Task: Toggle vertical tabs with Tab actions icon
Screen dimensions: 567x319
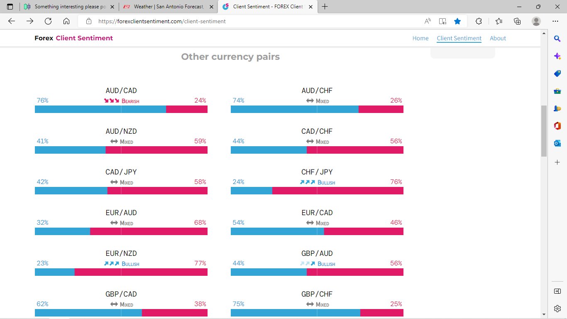Action: click(10, 7)
